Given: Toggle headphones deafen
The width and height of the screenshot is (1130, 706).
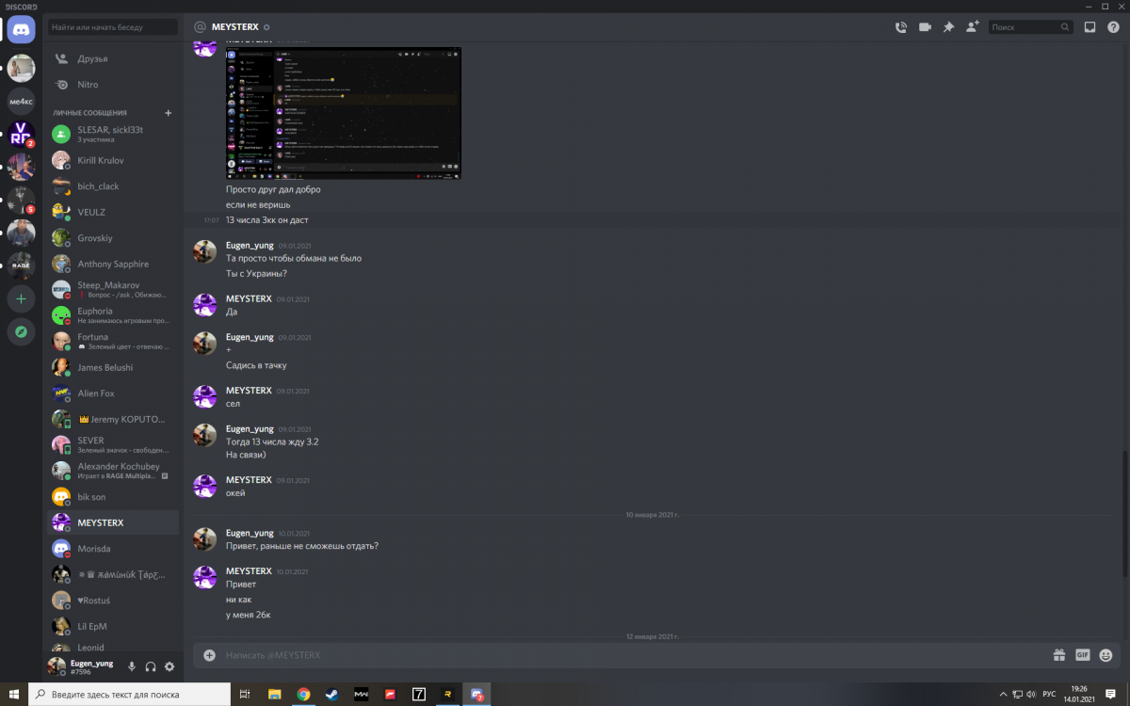Looking at the screenshot, I should (151, 666).
